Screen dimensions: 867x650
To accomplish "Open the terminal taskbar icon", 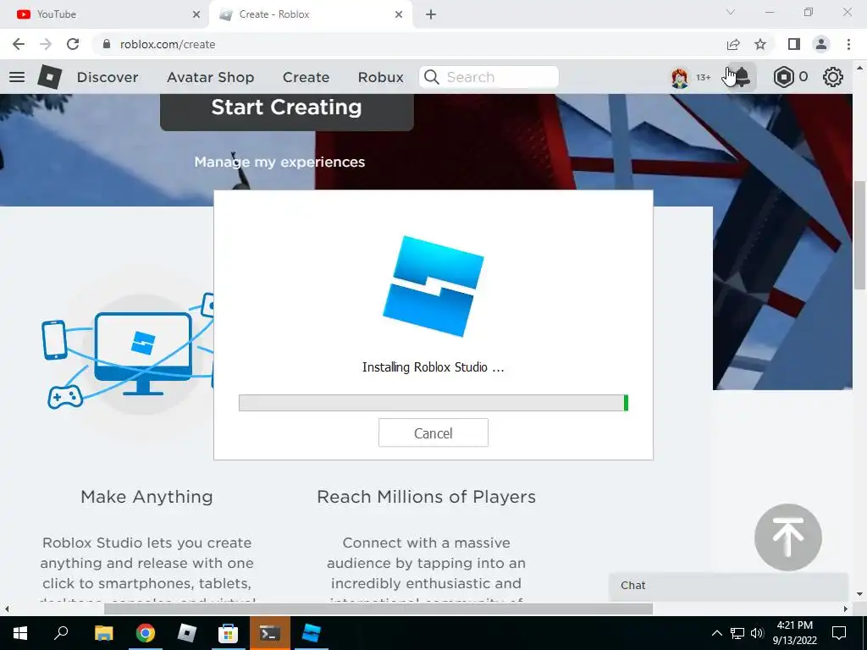I will [x=270, y=633].
